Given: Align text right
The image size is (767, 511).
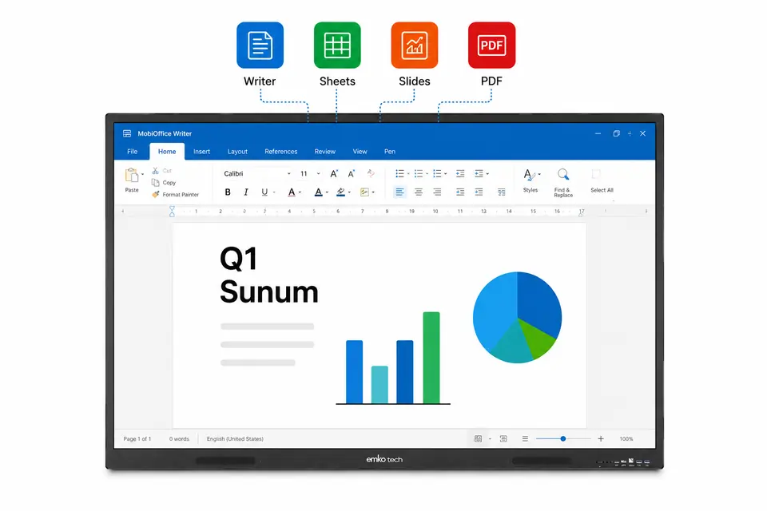Looking at the screenshot, I should pos(437,192).
